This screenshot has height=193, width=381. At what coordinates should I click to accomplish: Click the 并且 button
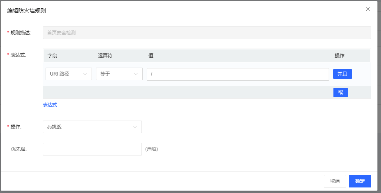(x=343, y=74)
